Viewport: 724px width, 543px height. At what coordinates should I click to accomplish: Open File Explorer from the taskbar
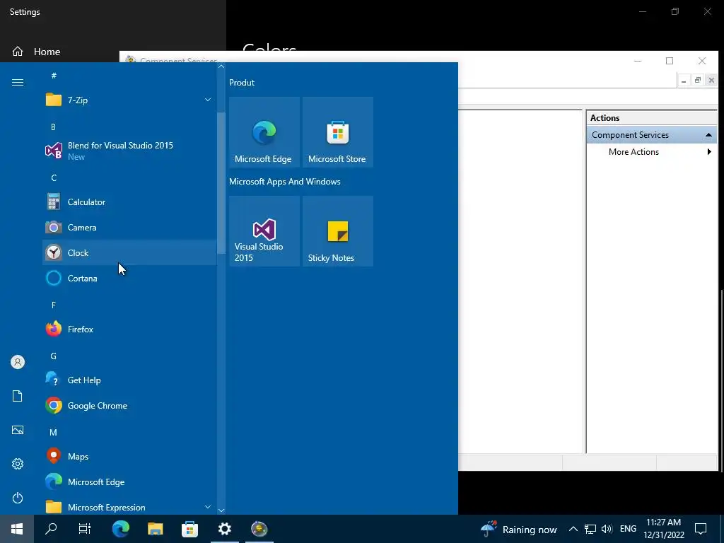155,529
